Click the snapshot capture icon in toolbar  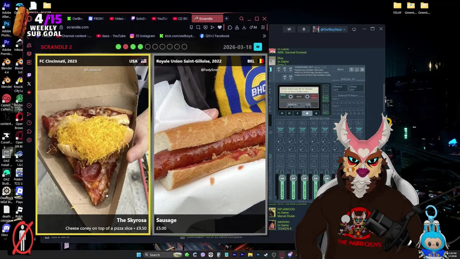(198, 27)
